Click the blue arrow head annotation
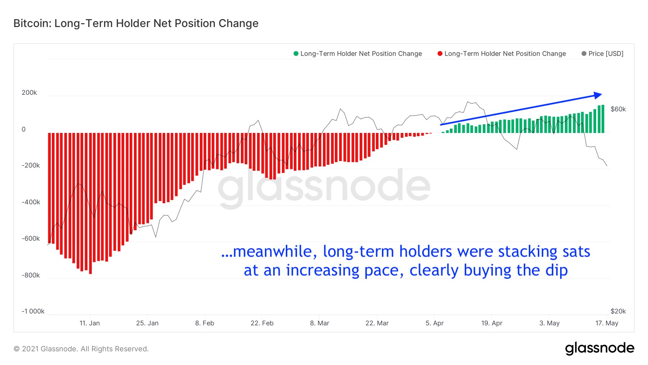 click(598, 95)
